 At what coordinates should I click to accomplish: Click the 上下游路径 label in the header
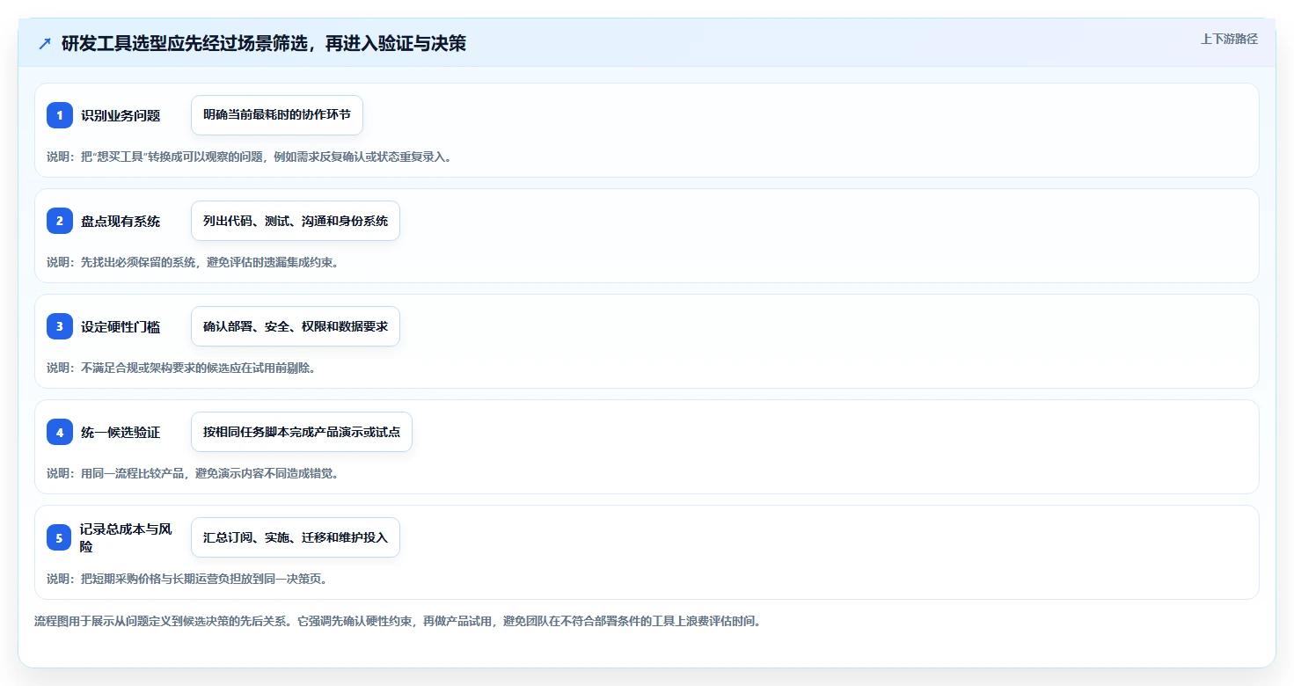1229,39
